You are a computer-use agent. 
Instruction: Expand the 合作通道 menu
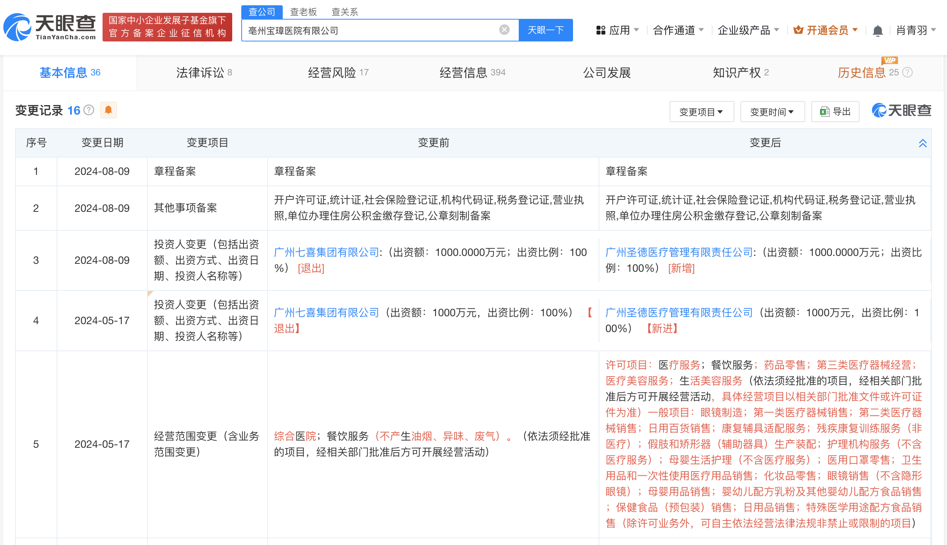pyautogui.click(x=679, y=30)
